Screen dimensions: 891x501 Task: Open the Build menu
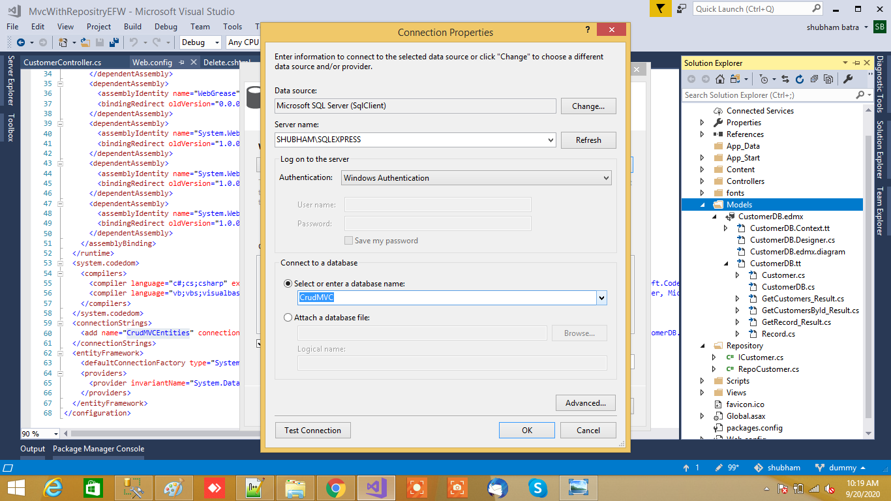[x=132, y=27]
